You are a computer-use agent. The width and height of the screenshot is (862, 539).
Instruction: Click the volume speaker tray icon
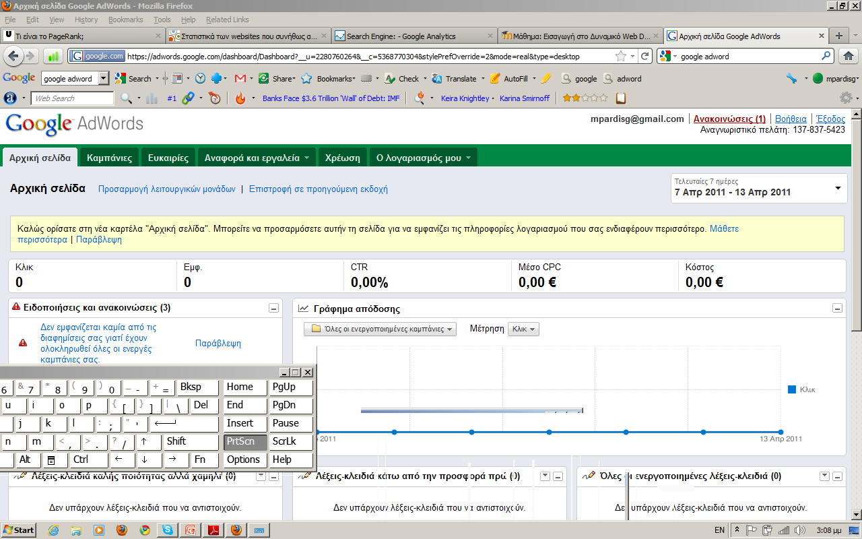pyautogui.click(x=799, y=530)
